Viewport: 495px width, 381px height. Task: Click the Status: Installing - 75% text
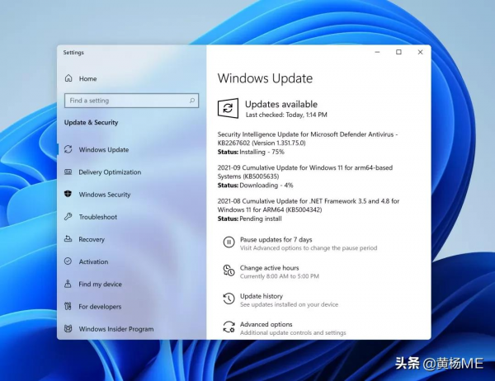[x=251, y=152]
